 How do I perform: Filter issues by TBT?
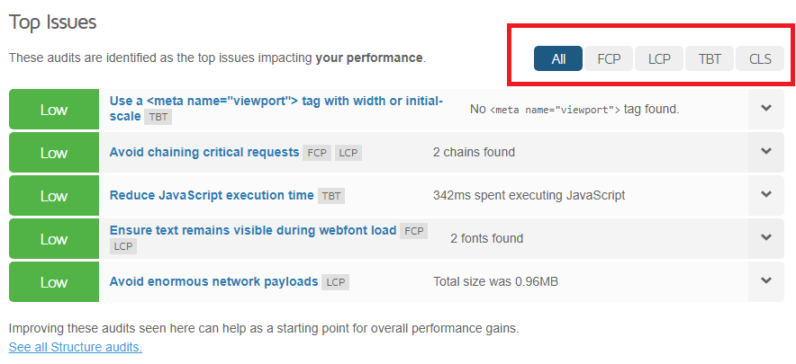point(710,58)
